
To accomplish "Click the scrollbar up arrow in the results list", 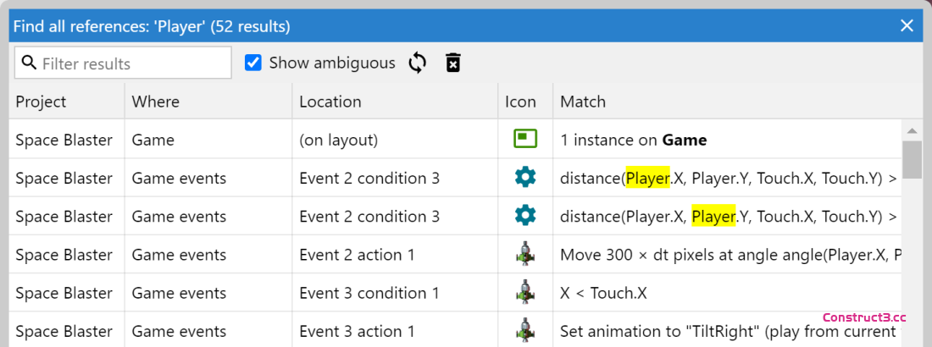I will pos(912,131).
